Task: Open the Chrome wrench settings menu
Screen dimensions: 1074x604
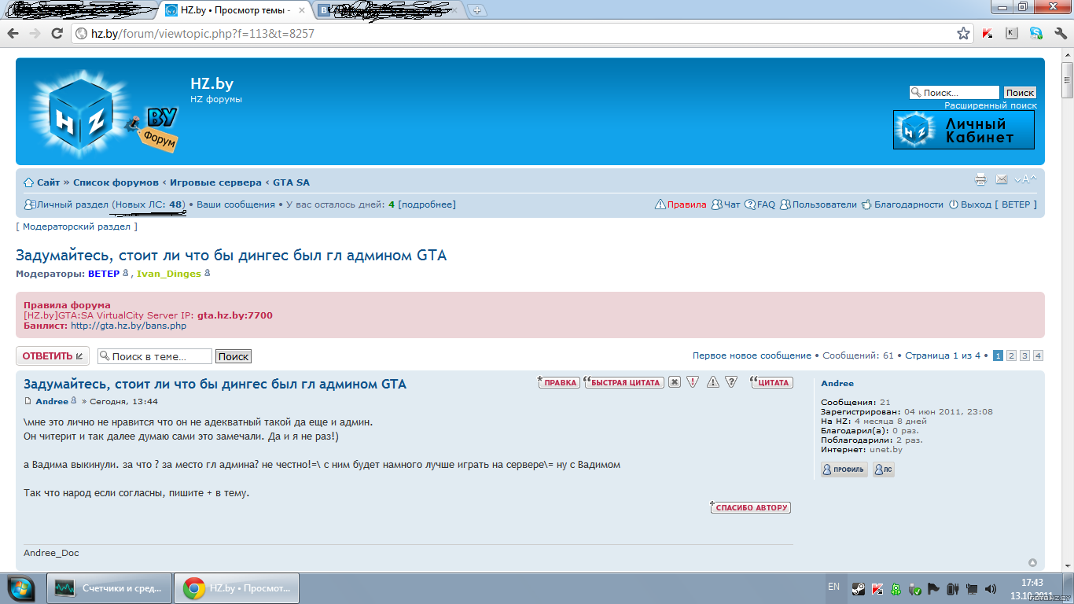Action: (1060, 34)
